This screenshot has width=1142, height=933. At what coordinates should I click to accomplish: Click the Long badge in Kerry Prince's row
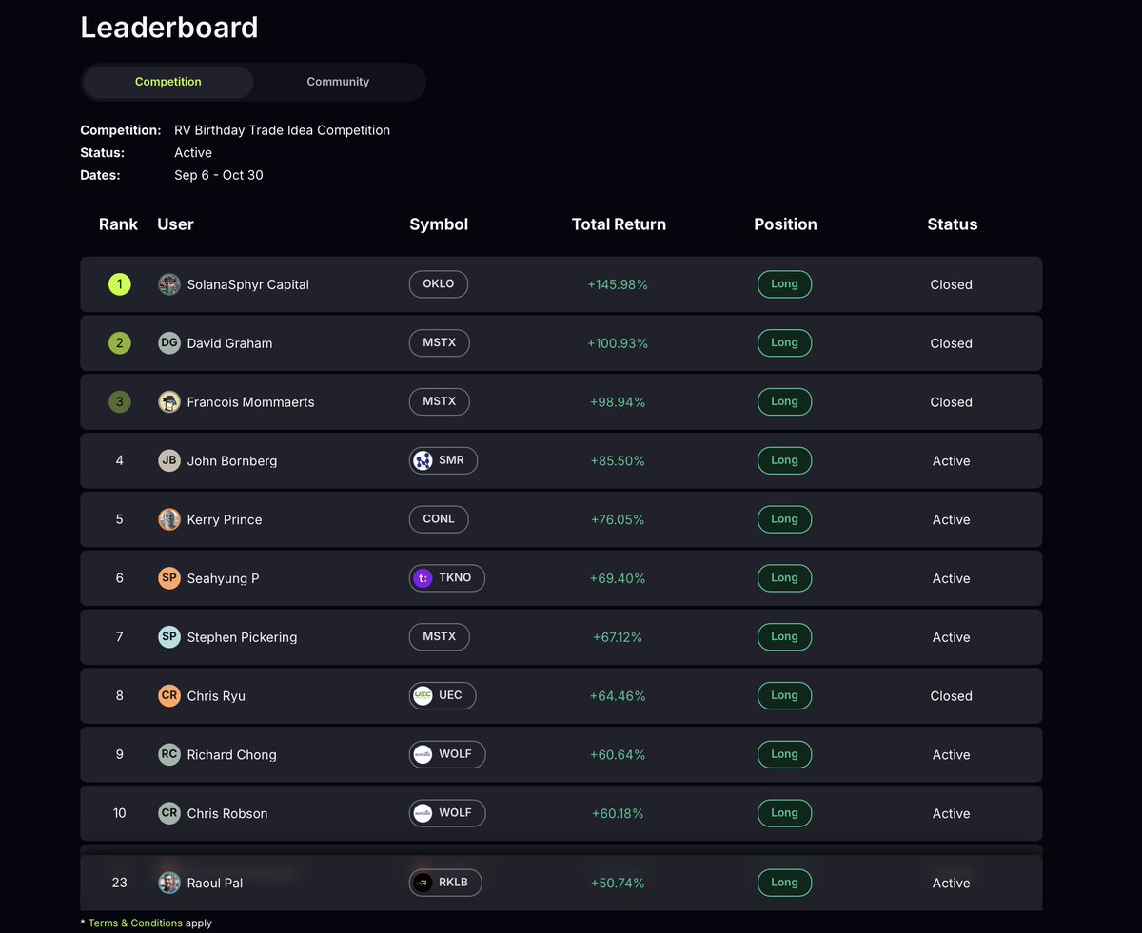click(x=784, y=519)
